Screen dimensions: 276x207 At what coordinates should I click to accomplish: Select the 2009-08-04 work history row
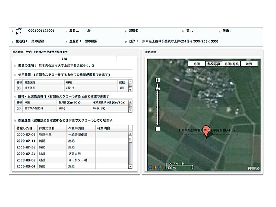[x=71, y=166]
